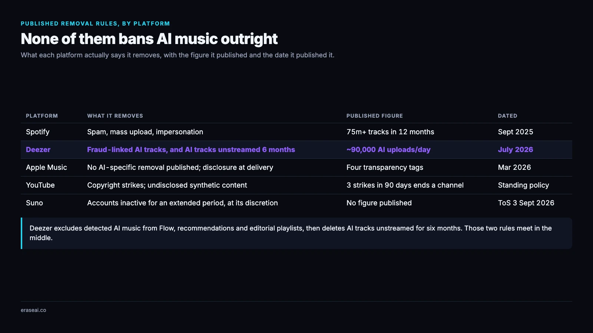Screen dimensions: 593x333
Task: Select the 'Mar 2026' date cell
Action: [x=514, y=167]
